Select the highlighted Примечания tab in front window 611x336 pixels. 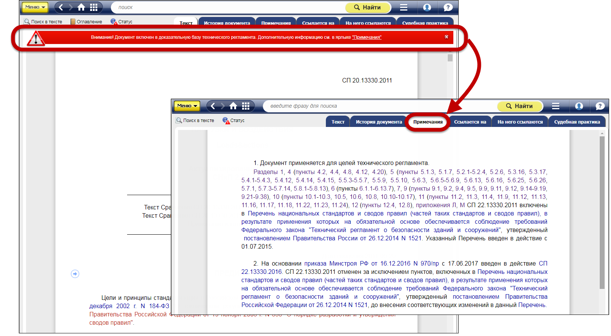pyautogui.click(x=428, y=122)
